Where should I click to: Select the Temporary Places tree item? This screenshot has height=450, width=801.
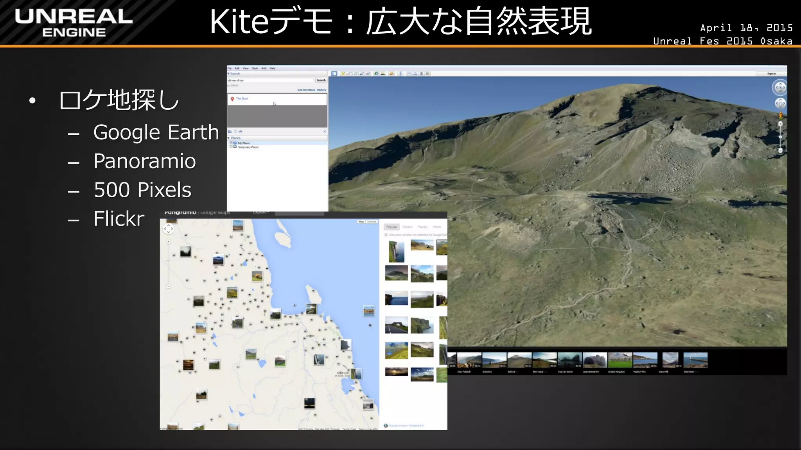(248, 147)
